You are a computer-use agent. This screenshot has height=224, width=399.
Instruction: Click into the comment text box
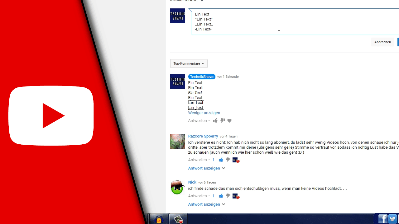295,22
